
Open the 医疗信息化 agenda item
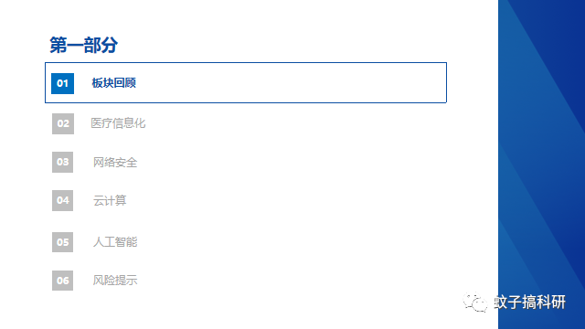click(x=118, y=123)
